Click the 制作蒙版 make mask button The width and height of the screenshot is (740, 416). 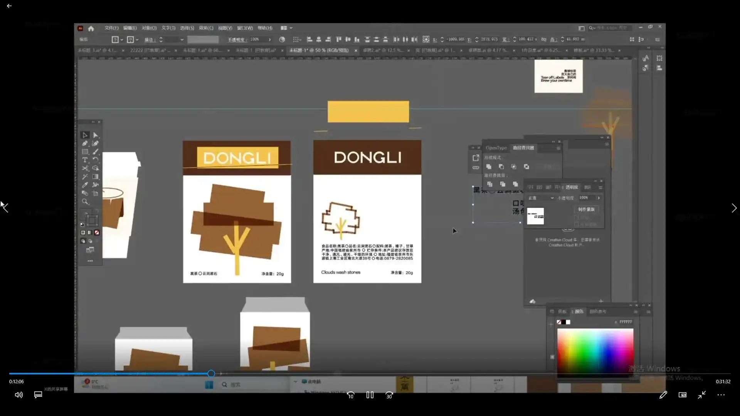pos(586,209)
